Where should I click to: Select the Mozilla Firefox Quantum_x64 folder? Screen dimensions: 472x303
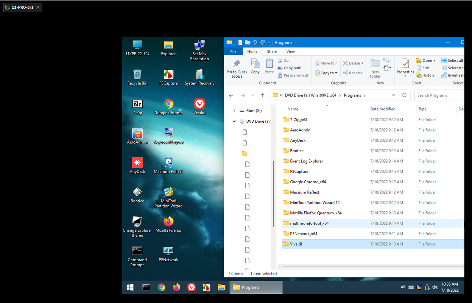point(373,213)
